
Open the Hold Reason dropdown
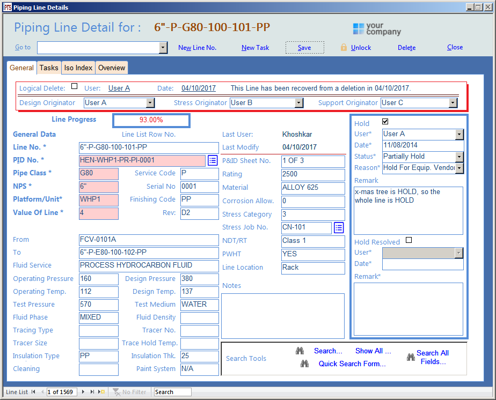coord(459,168)
